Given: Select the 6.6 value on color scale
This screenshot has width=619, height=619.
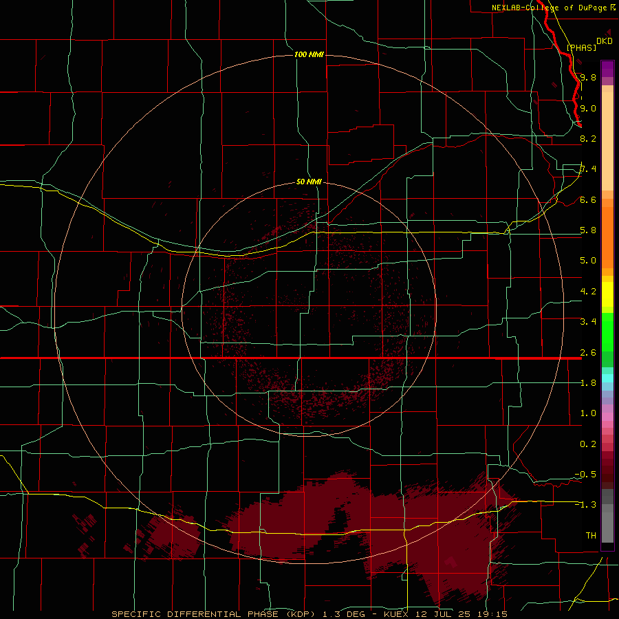Looking at the screenshot, I should pos(588,199).
